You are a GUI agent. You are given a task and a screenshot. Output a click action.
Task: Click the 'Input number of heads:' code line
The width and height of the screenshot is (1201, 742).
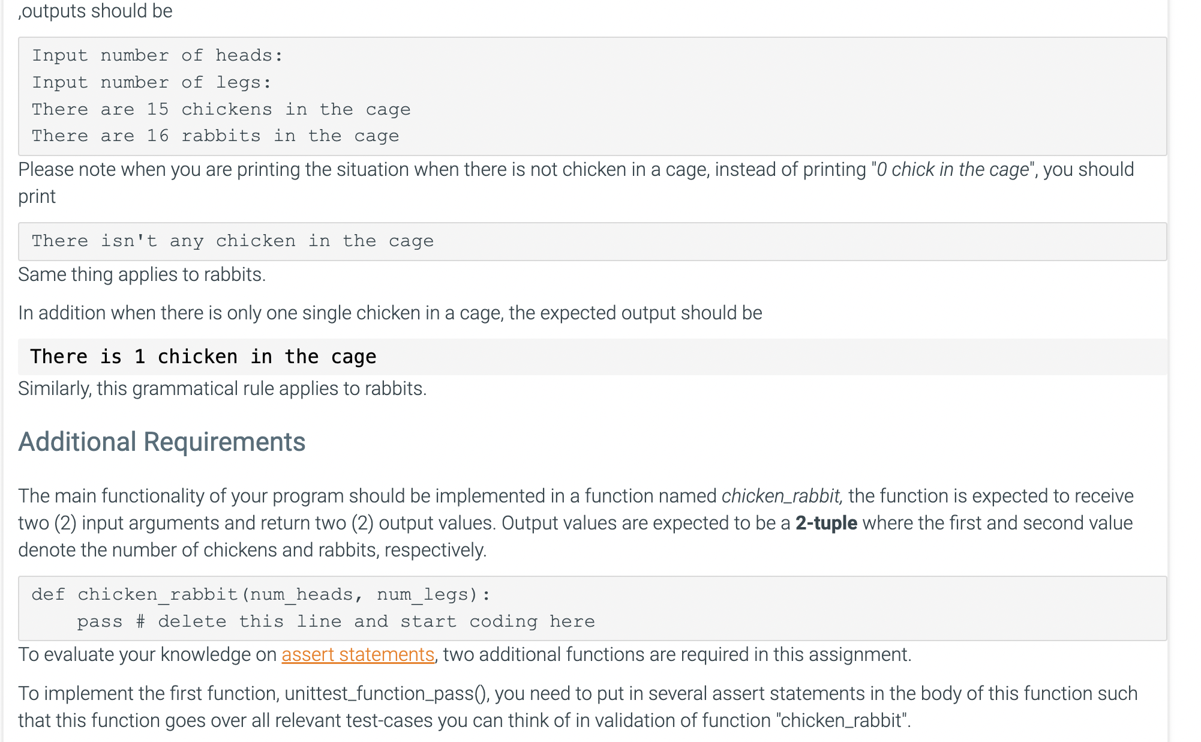point(157,55)
